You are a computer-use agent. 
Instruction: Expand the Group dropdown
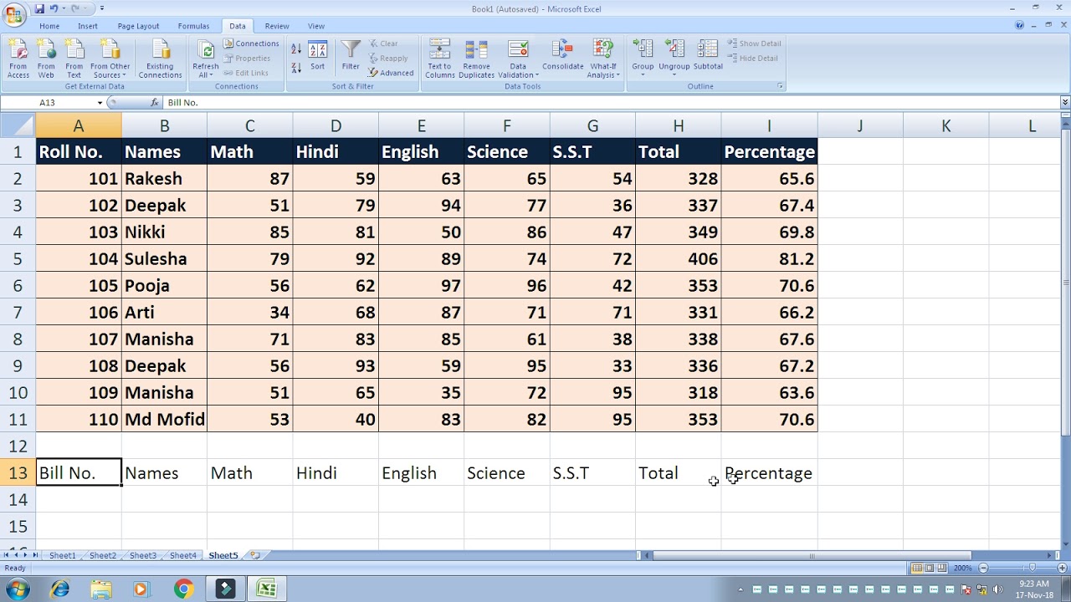click(x=643, y=74)
